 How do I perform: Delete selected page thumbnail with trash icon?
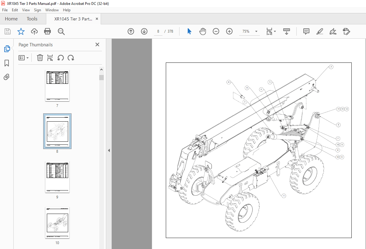40,58
